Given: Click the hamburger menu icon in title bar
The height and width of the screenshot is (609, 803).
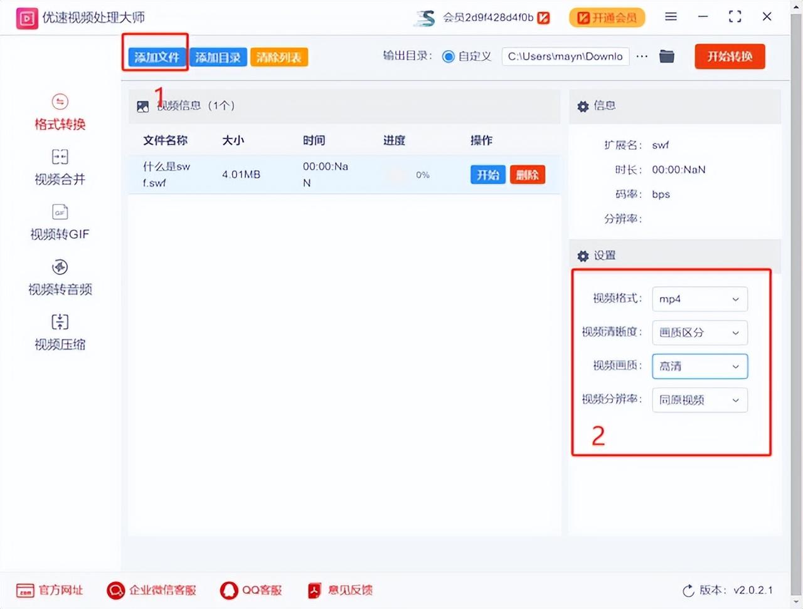Looking at the screenshot, I should [671, 17].
